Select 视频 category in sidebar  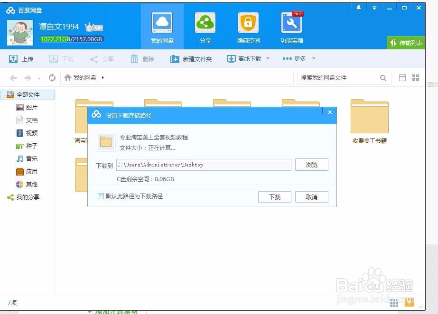tap(28, 133)
